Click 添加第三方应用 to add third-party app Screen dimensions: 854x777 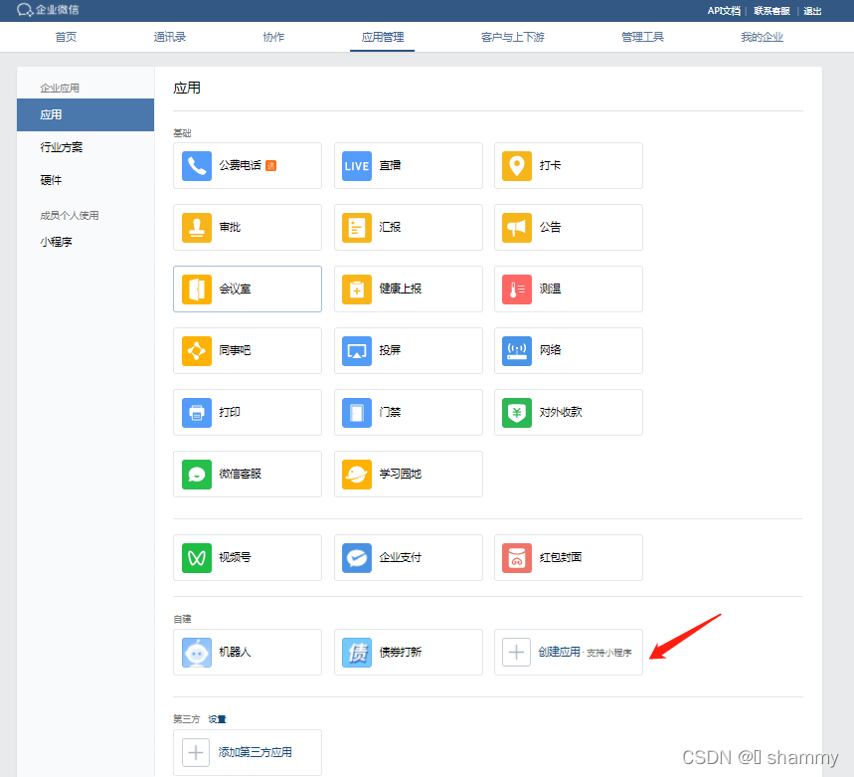tap(247, 753)
